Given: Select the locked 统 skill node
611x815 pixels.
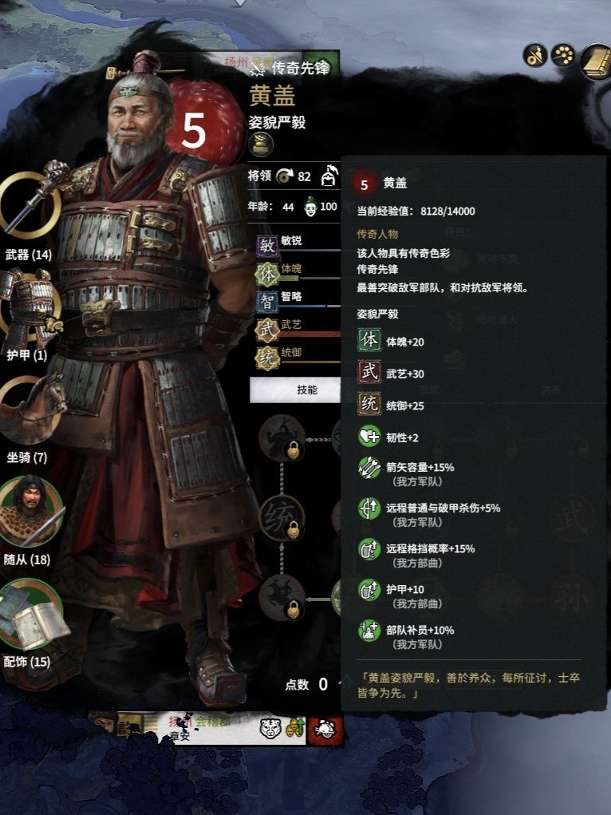Looking at the screenshot, I should pyautogui.click(x=282, y=517).
